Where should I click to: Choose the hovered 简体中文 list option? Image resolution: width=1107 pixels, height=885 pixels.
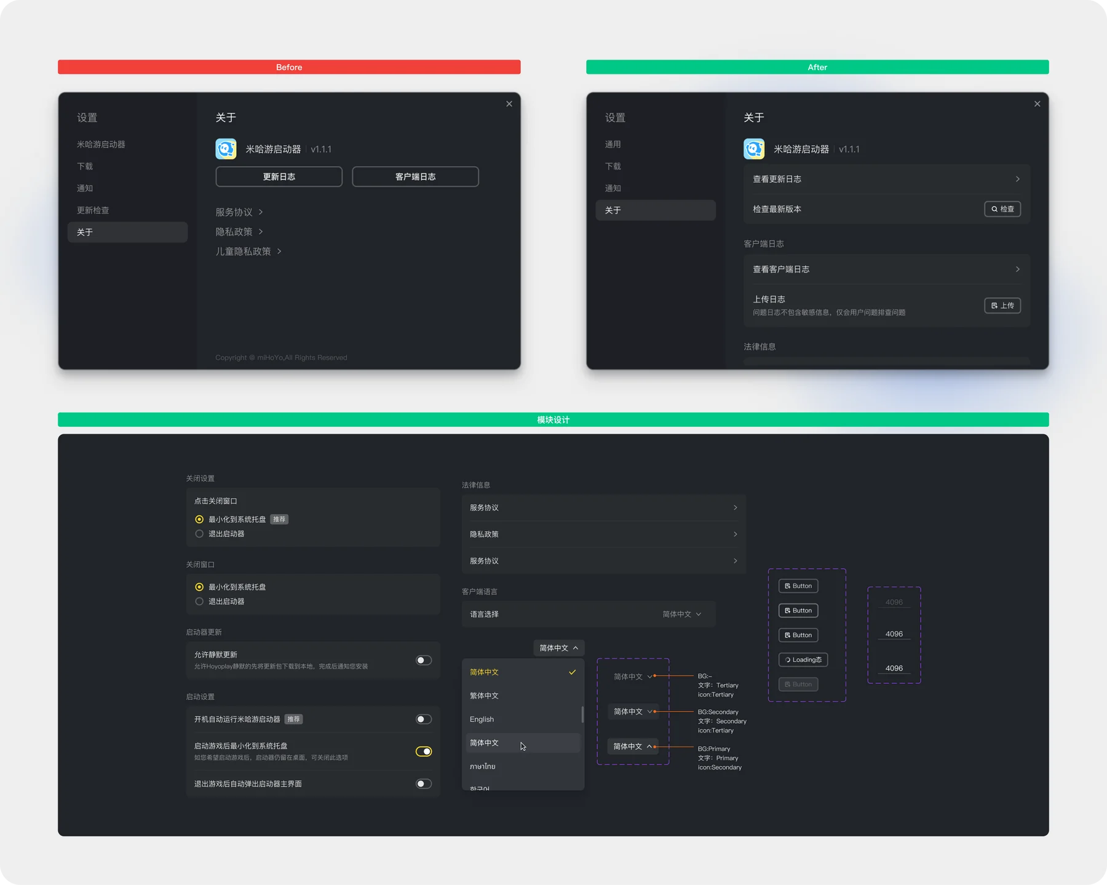[522, 743]
